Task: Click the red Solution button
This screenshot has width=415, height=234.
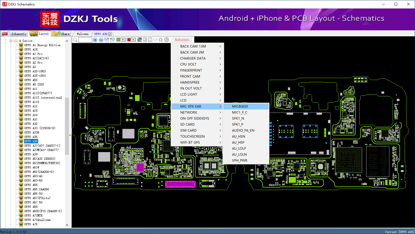Action: [x=182, y=40]
